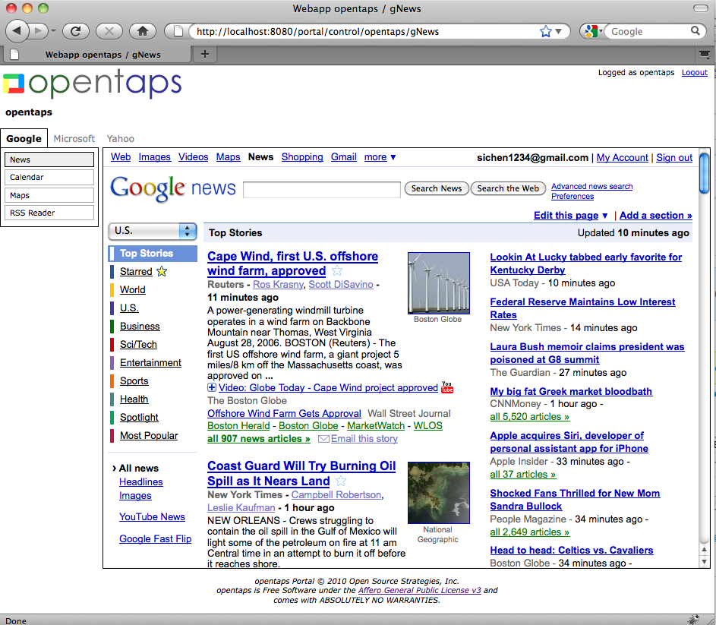Click in the Google News search field
The width and height of the screenshot is (716, 625).
(x=321, y=189)
